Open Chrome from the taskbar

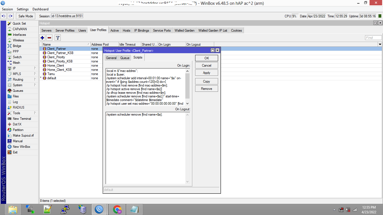(117, 209)
